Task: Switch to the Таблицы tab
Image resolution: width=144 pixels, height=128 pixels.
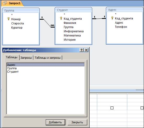Action: pos(11,57)
